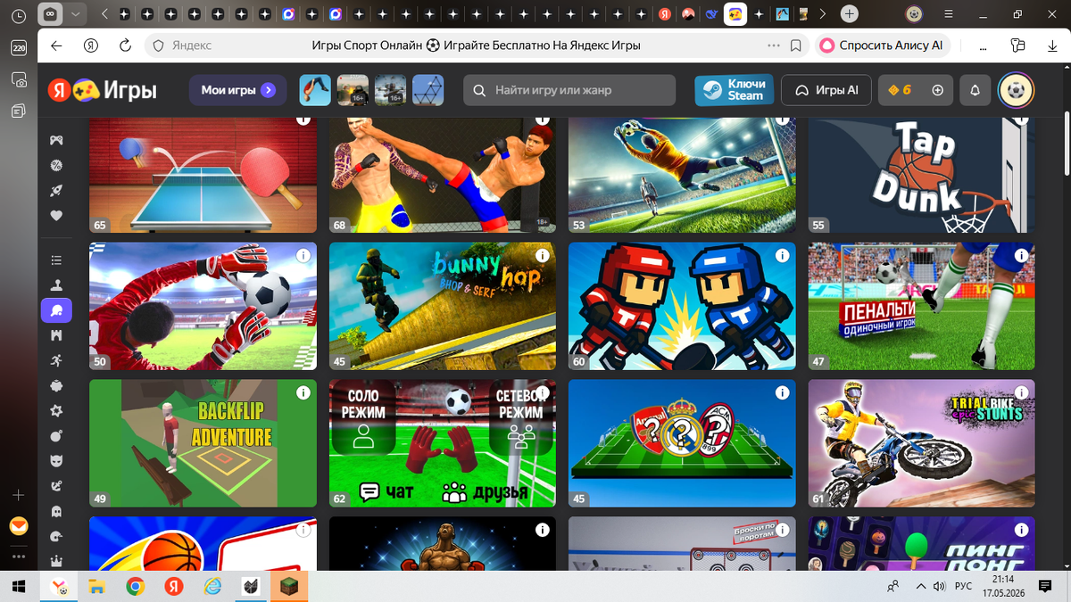Image resolution: width=1071 pixels, height=602 pixels.
Task: Open the Игры AI button
Action: 826,90
